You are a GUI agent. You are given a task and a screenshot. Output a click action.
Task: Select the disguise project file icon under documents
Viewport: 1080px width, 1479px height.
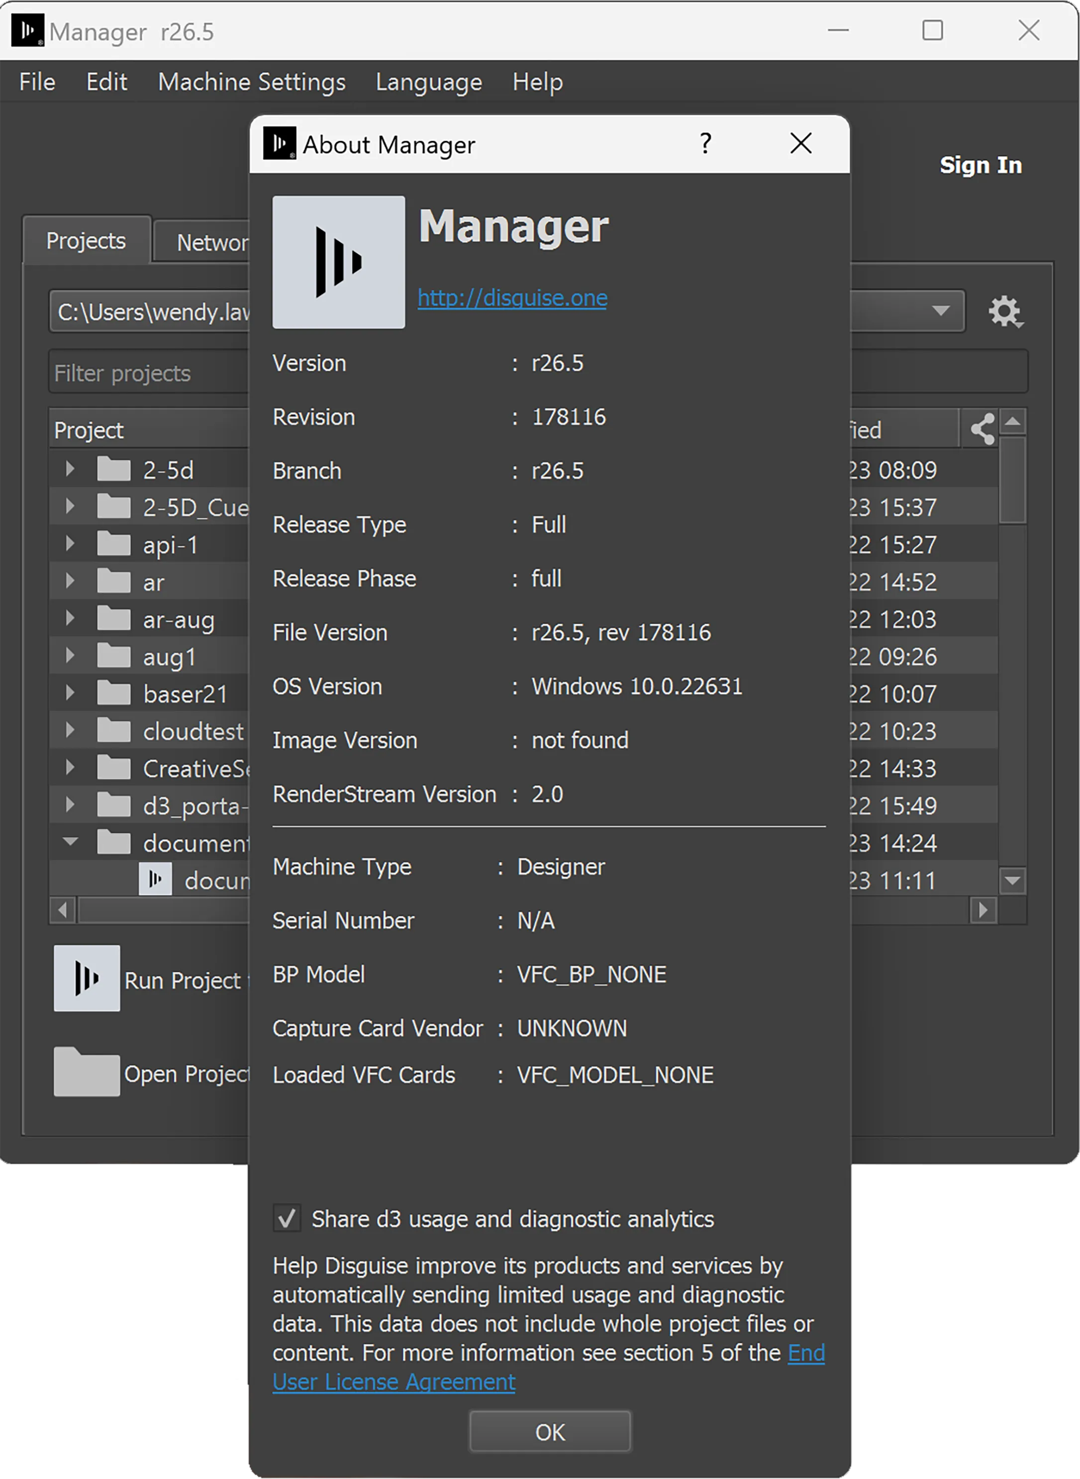[x=155, y=879]
